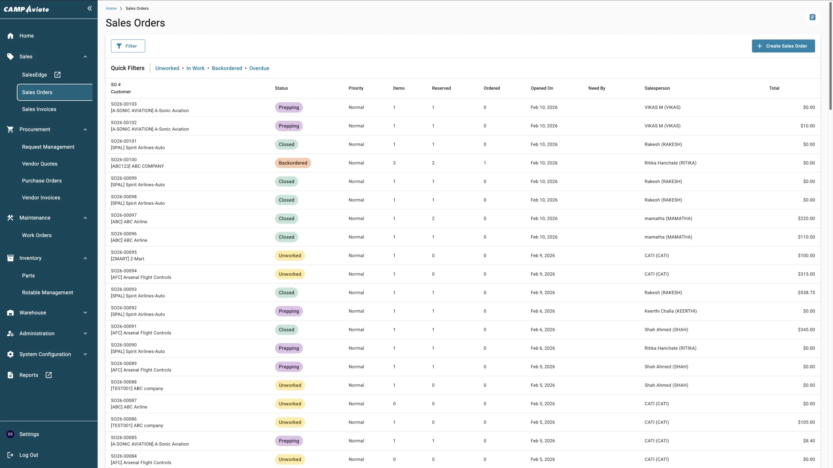Sort by Salesperson column header
The image size is (833, 468).
click(x=657, y=88)
